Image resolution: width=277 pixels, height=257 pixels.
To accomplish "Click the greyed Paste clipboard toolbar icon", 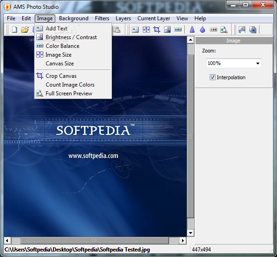I will tap(117, 29).
